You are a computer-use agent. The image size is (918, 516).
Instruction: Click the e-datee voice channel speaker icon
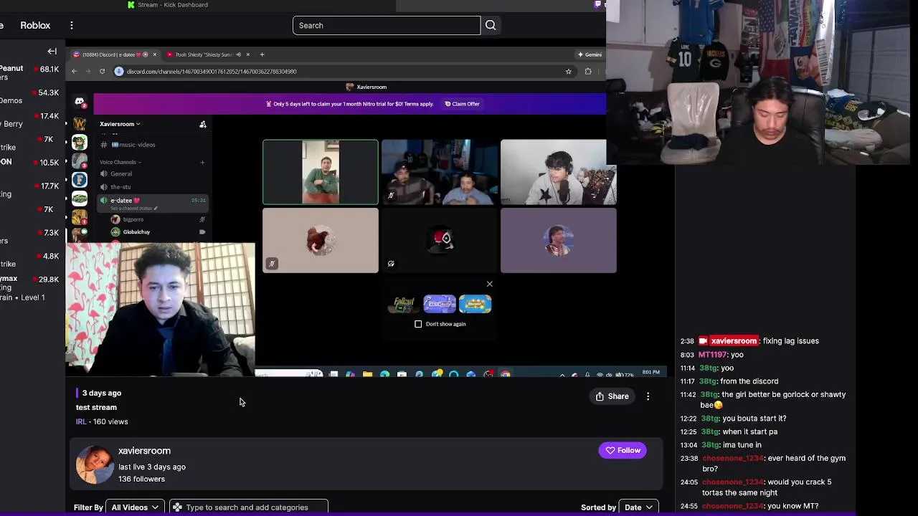pos(104,201)
